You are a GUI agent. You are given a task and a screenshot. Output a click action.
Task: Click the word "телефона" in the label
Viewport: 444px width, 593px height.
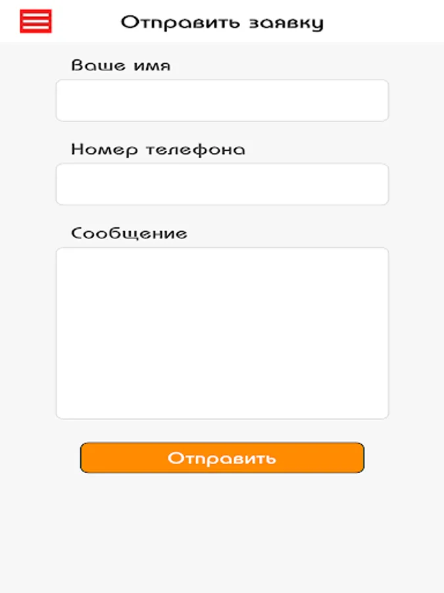pyautogui.click(x=195, y=150)
